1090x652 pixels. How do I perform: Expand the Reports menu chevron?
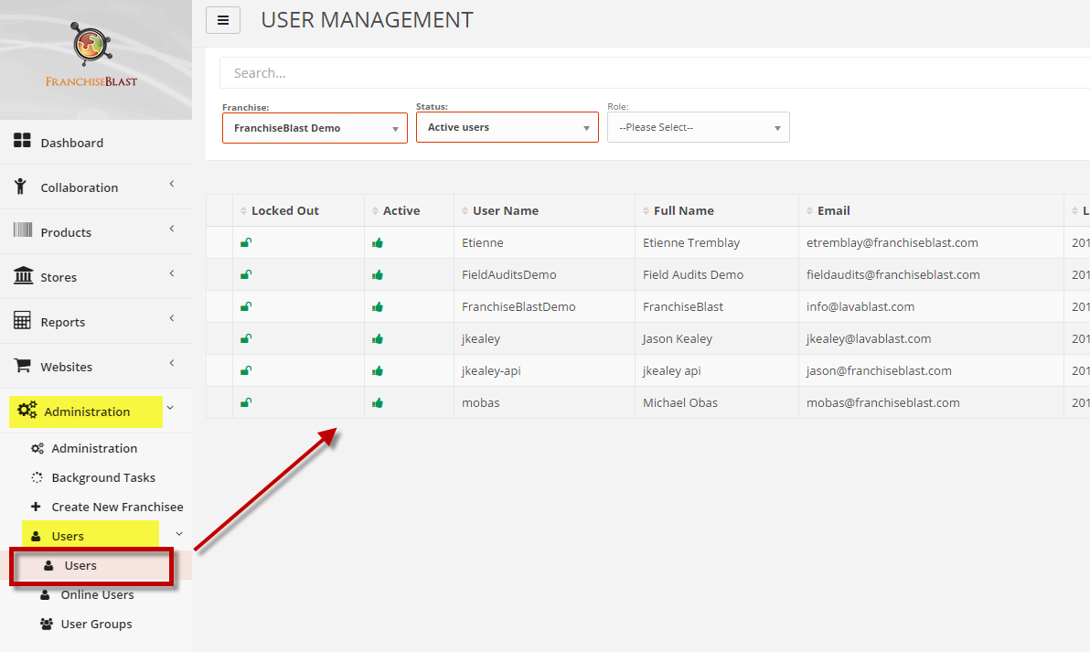tap(172, 317)
